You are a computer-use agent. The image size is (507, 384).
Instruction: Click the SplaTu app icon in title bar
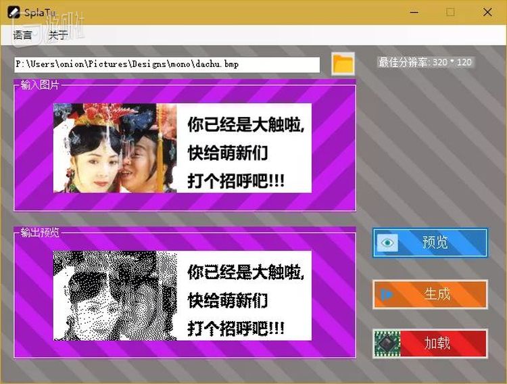coord(12,12)
